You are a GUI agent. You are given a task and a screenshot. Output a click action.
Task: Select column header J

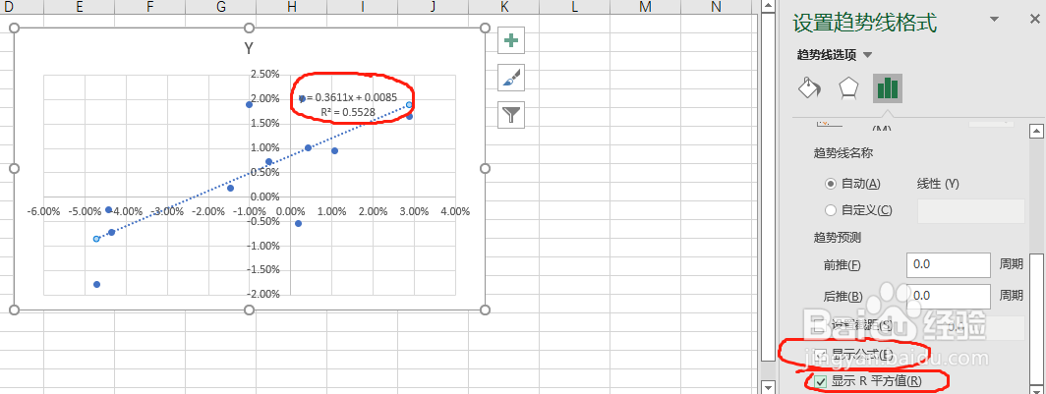click(433, 7)
